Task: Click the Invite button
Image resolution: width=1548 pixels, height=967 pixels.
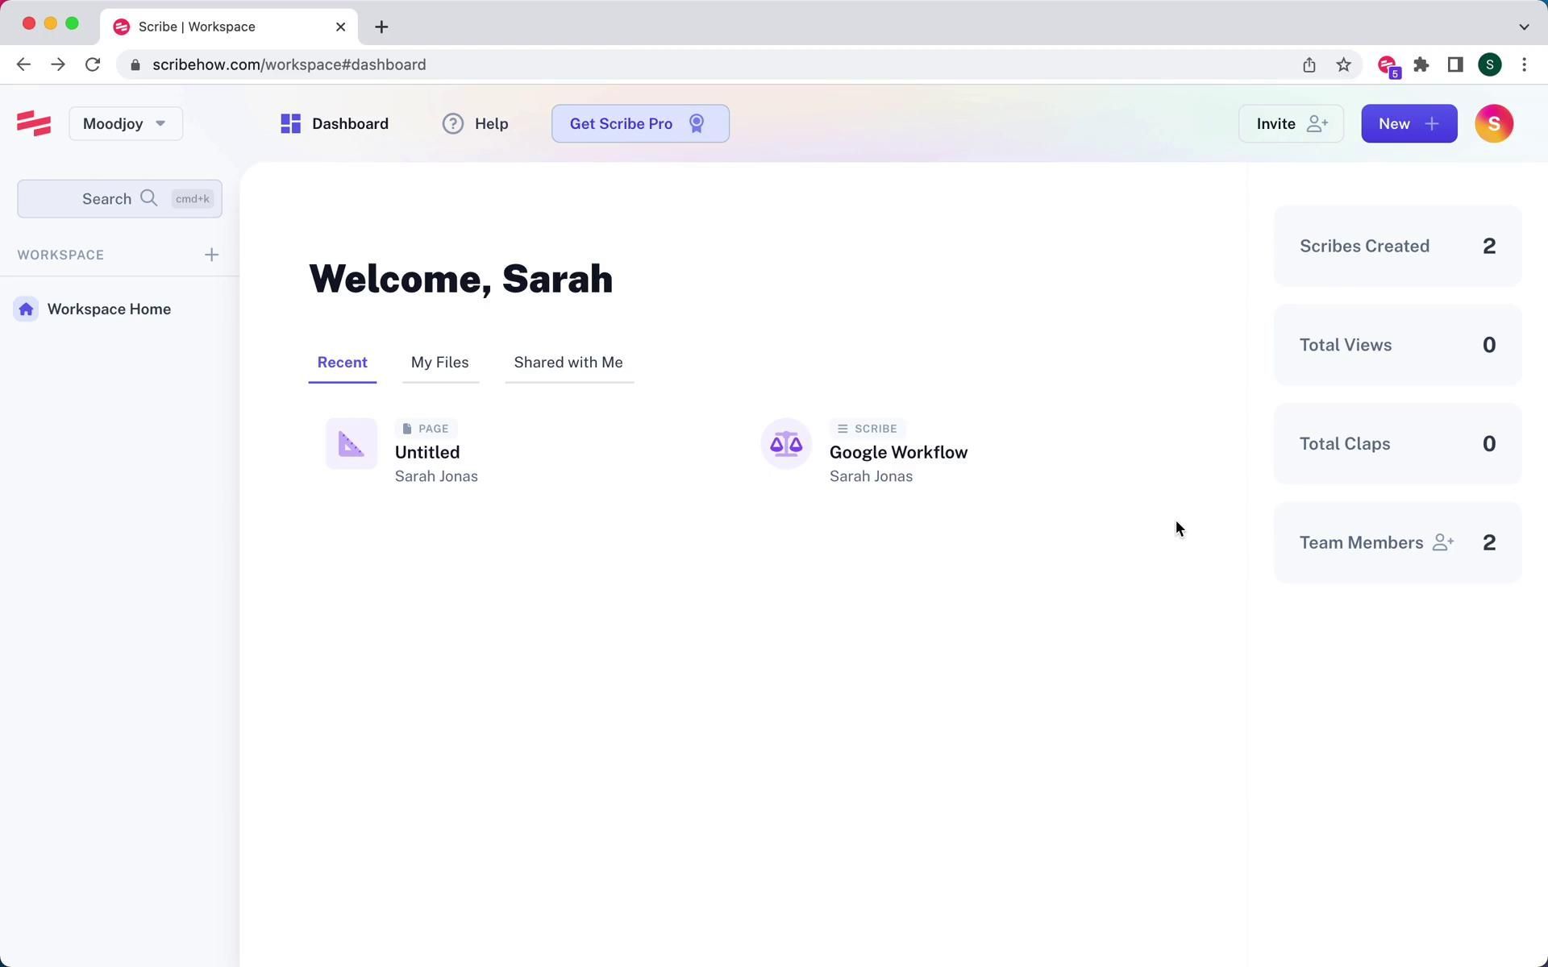Action: [1290, 123]
